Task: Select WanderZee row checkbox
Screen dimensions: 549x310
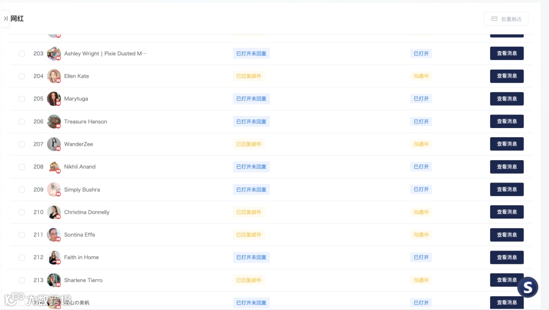Action: pyautogui.click(x=22, y=144)
